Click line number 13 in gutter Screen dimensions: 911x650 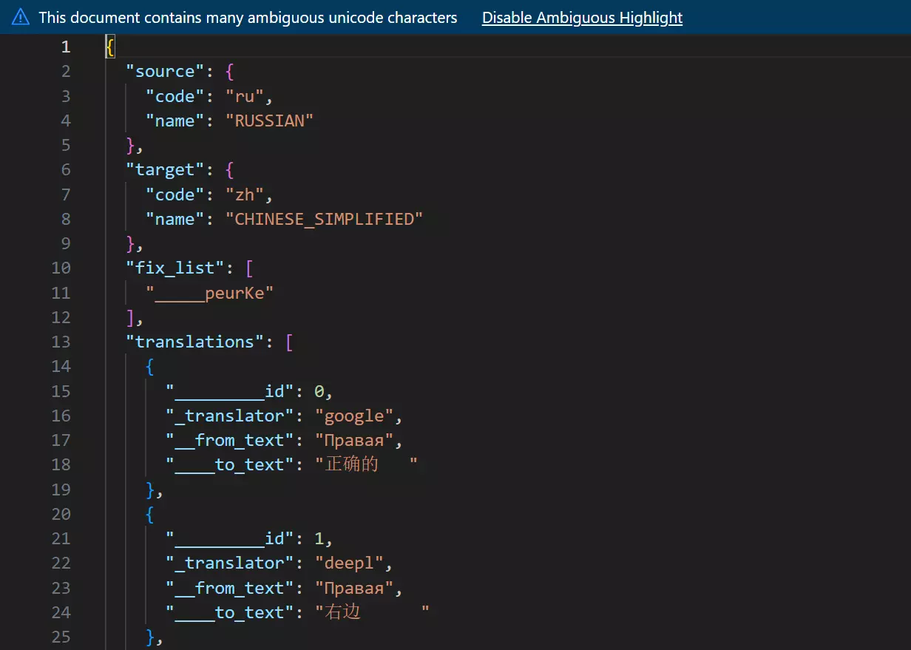point(61,342)
